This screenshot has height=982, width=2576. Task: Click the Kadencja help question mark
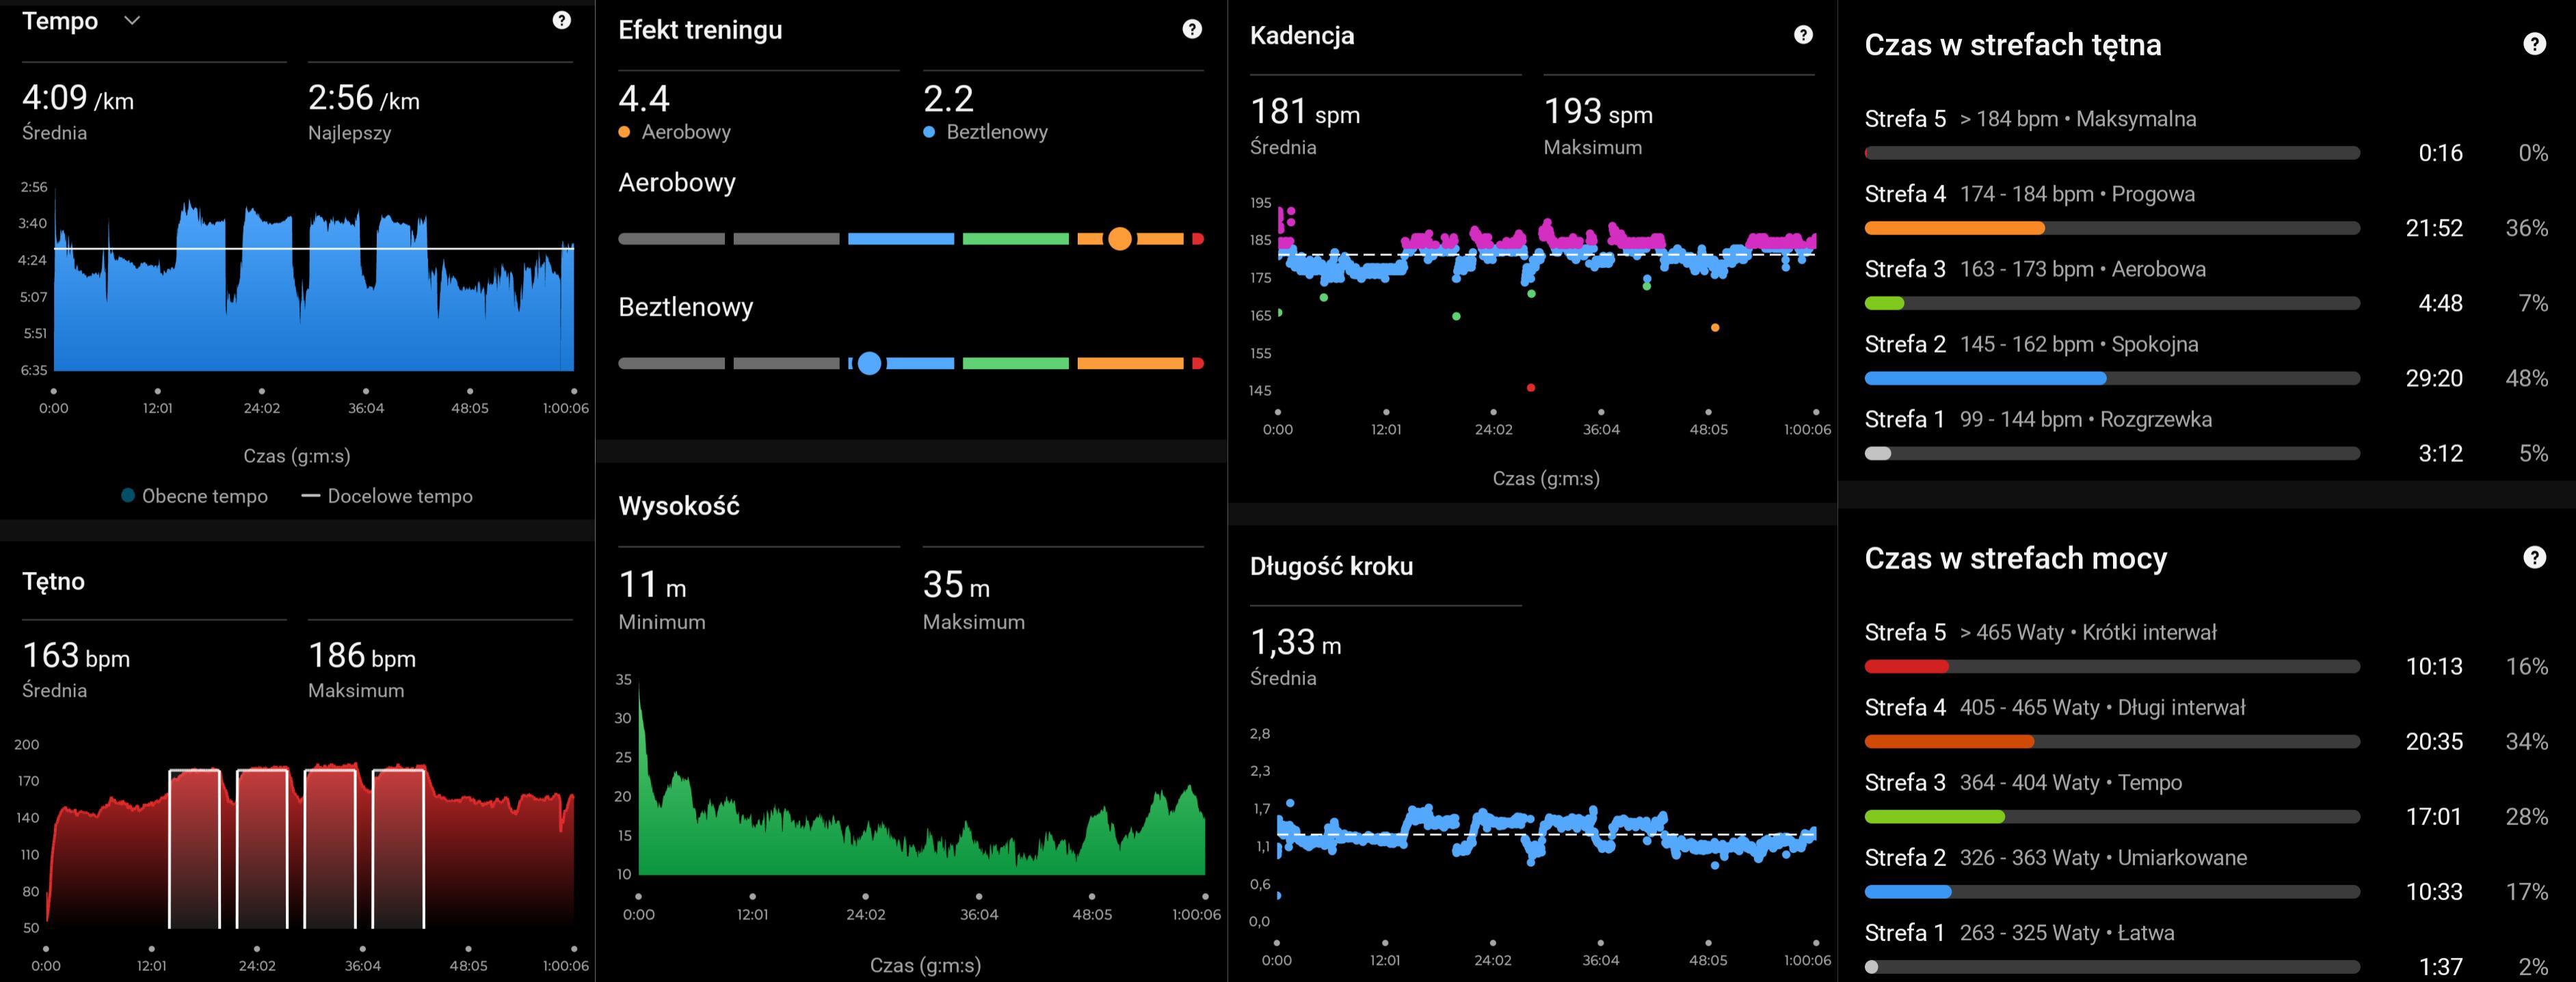pos(1803,35)
